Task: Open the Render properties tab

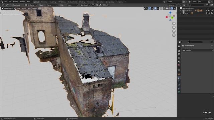Action: point(179,51)
